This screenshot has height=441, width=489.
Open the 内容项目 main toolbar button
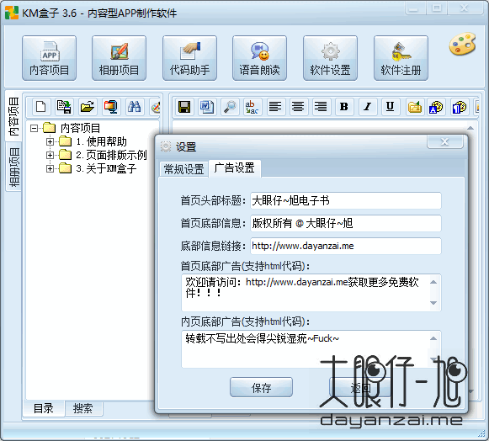click(49, 58)
